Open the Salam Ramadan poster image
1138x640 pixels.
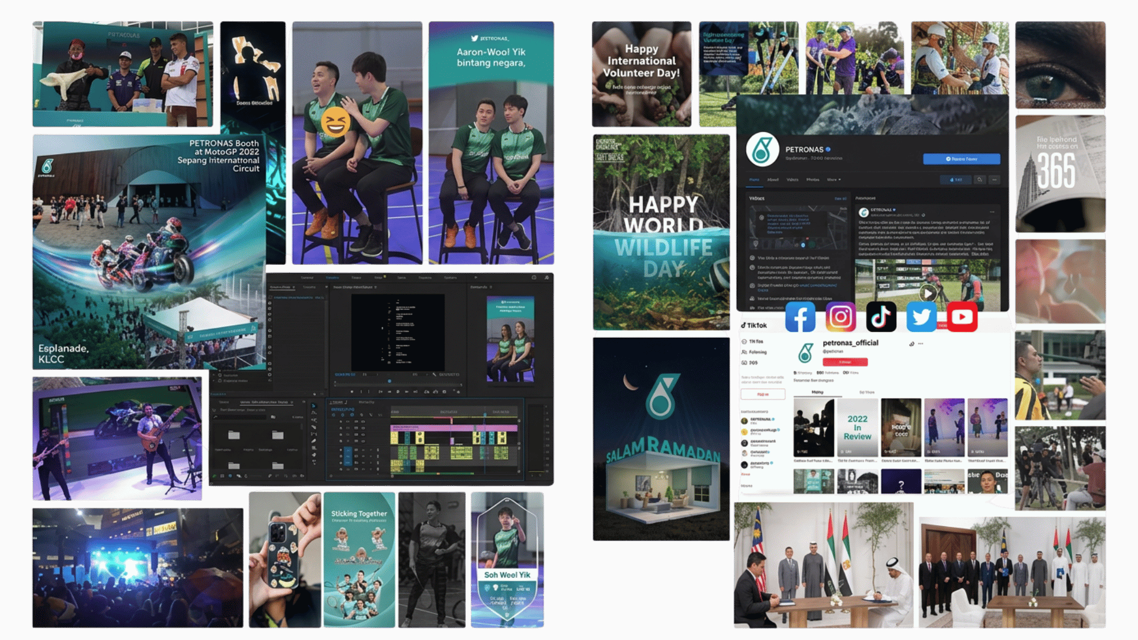click(661, 439)
